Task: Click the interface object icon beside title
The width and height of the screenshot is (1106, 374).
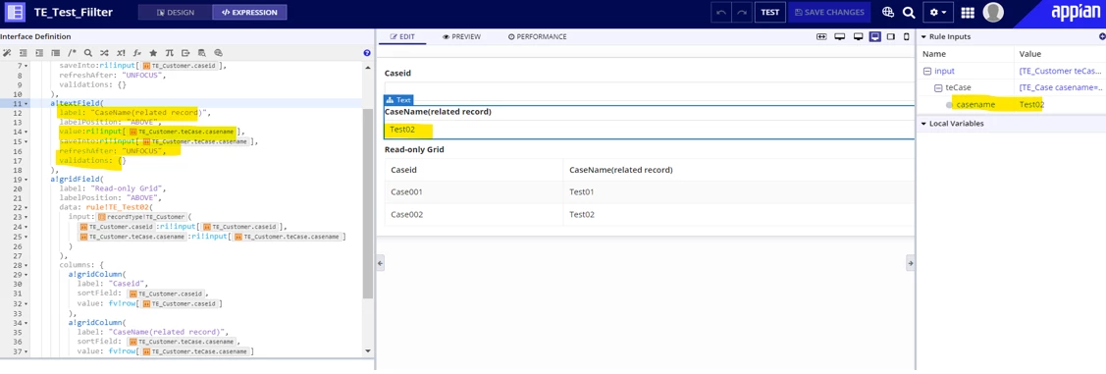Action: (x=15, y=12)
